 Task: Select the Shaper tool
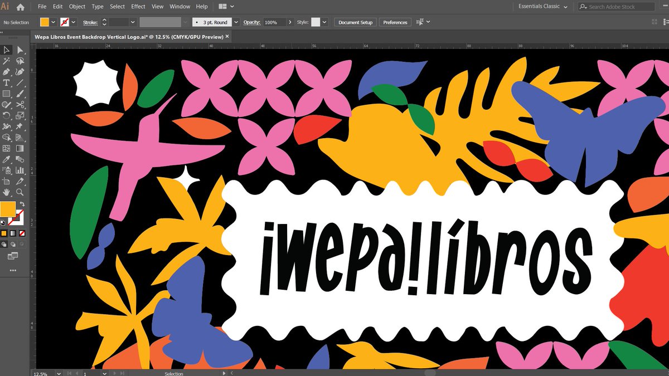pos(7,104)
